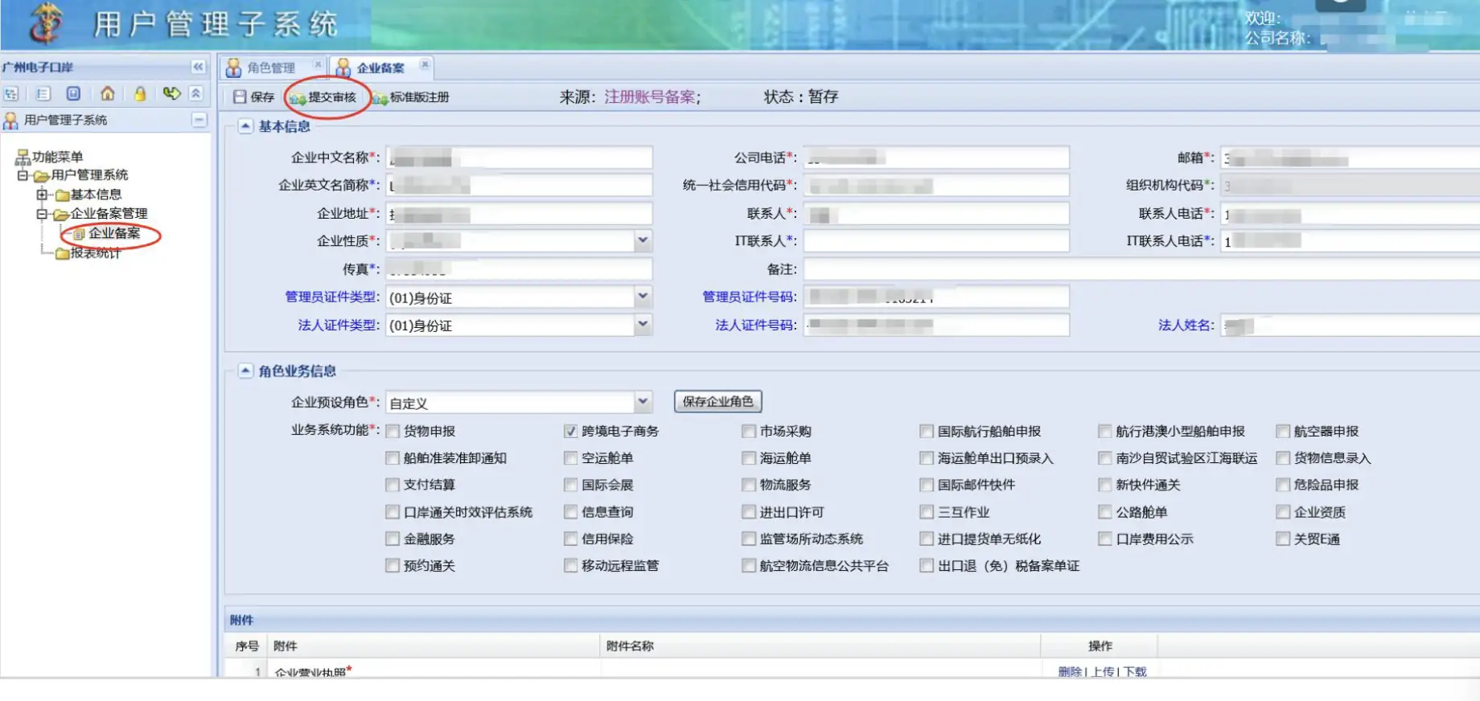
Task: Check the 信用保险 checkbox
Action: (x=570, y=539)
